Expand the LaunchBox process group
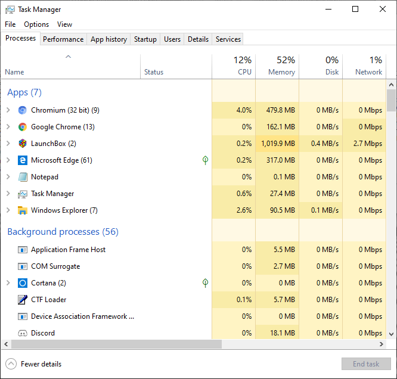This screenshot has height=379, width=397. pos(8,144)
